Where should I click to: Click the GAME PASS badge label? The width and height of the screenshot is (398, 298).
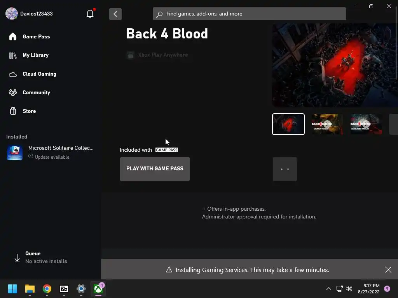166,150
